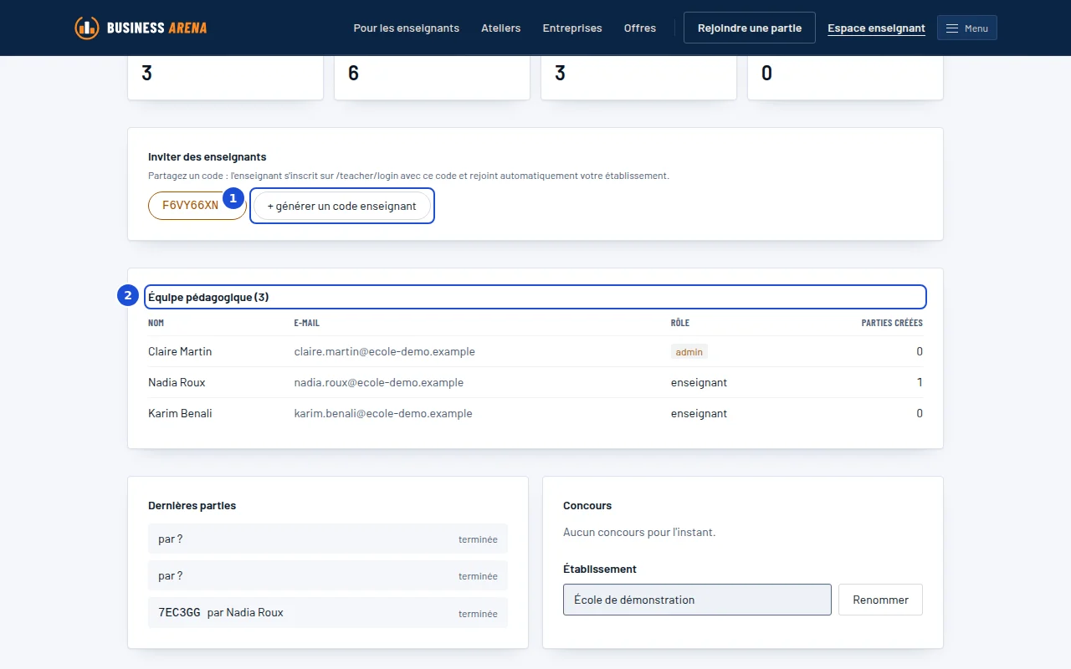Click the Rejoindre une partie button

750,28
